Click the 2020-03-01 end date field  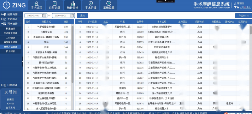click(x=63, y=15)
